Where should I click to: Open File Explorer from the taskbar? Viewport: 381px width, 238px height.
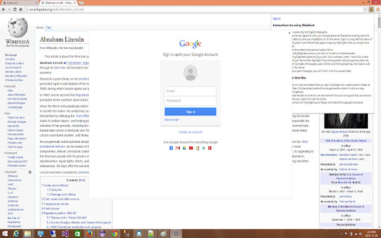[28, 234]
